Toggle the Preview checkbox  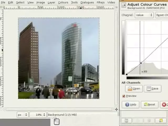click(124, 96)
